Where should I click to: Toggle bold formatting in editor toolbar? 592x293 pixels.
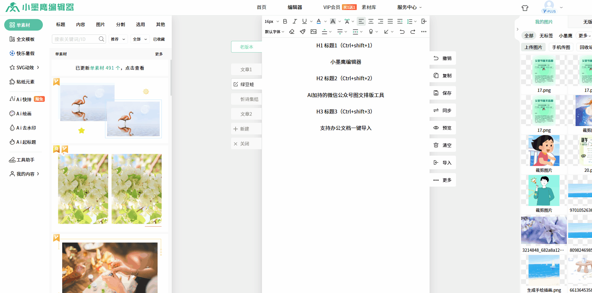[x=285, y=21]
